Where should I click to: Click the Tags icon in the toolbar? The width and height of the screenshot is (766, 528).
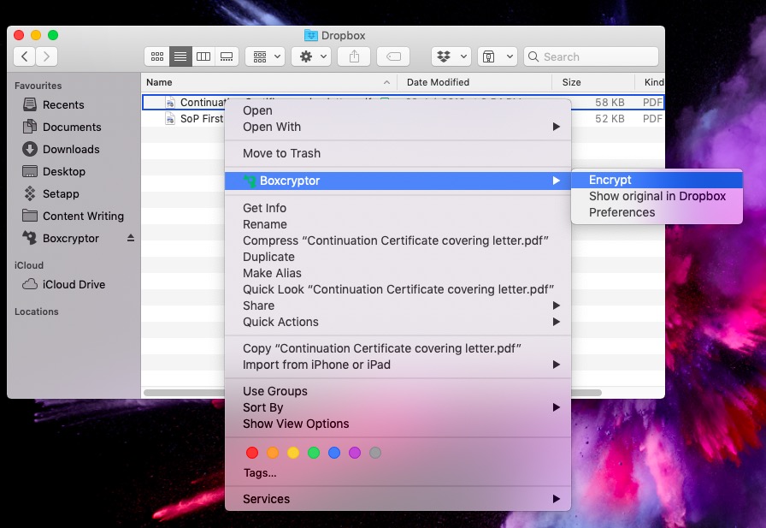point(392,56)
